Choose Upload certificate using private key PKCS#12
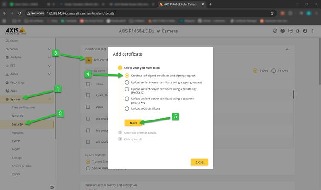The image size is (321, 190). 127,89
